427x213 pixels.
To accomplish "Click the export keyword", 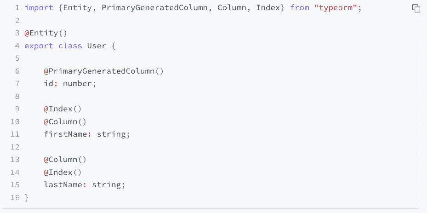I will tap(39, 46).
